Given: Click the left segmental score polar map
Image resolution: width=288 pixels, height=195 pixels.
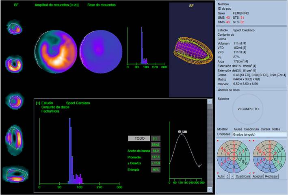Looking at the screenshot, I should pos(233,156).
